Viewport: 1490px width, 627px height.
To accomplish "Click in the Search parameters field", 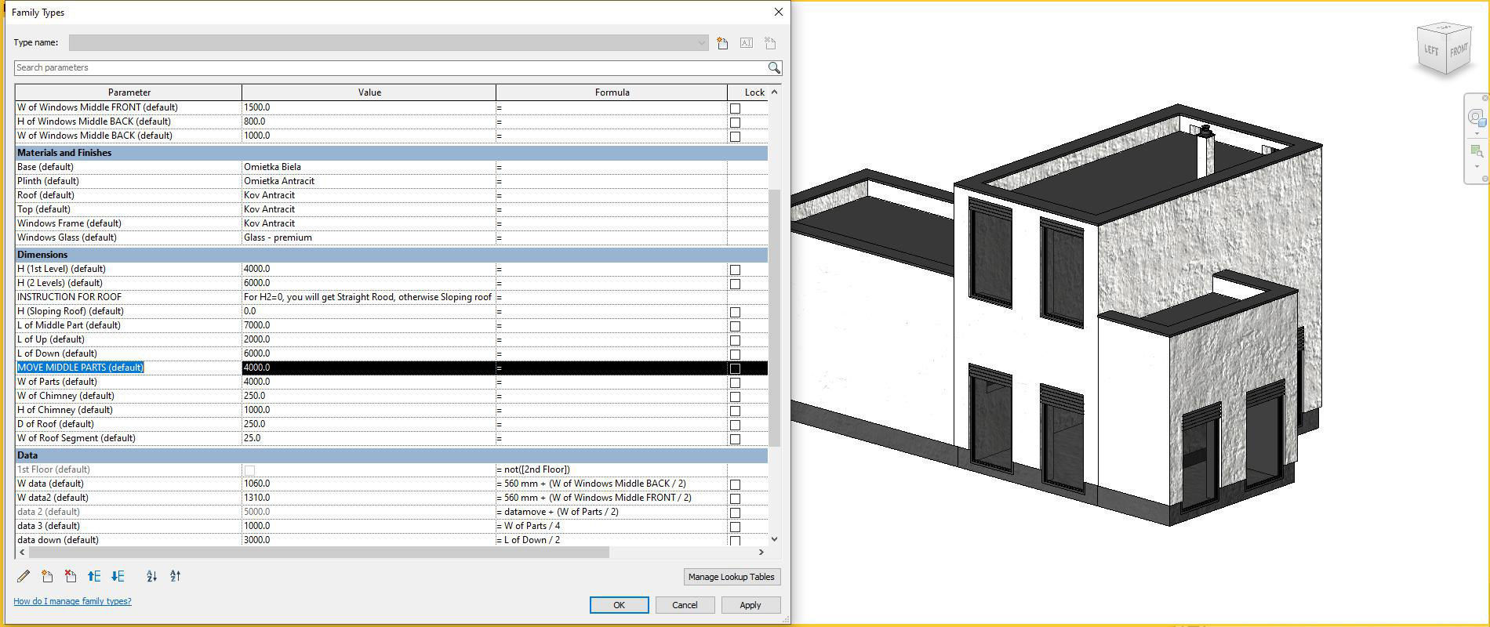I will pyautogui.click(x=391, y=67).
